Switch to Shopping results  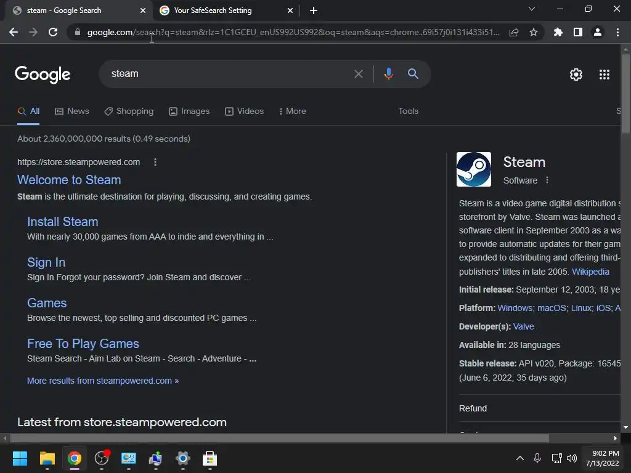tap(129, 111)
